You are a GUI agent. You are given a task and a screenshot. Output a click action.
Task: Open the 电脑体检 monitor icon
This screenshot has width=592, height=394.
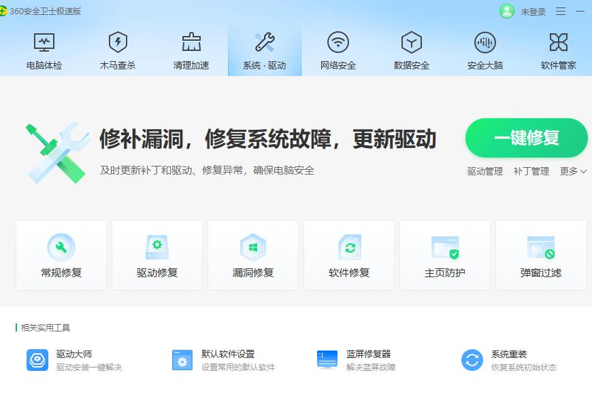[x=44, y=42]
